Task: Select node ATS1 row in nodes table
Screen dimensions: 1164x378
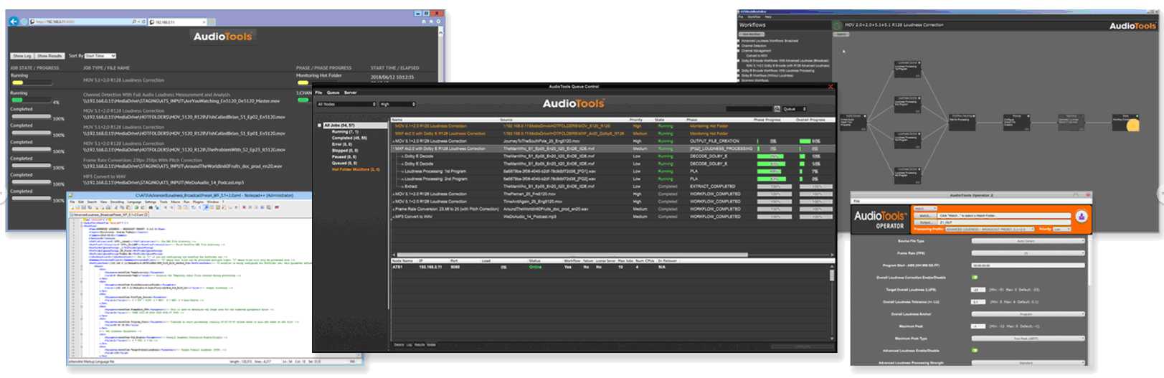Action: (610, 267)
